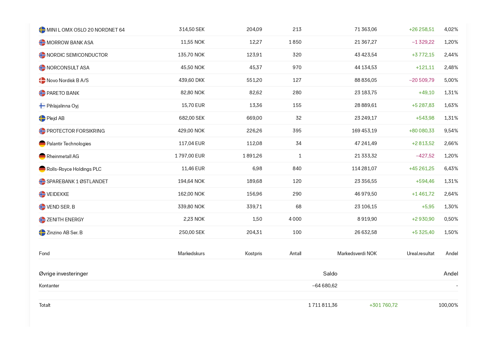496x350 pixels.
Task: Open the PROTECTOR FORSIKRING holding
Action: pyautogui.click(x=76, y=131)
